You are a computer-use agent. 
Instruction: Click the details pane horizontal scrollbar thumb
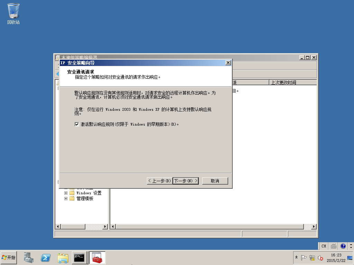coord(210,226)
